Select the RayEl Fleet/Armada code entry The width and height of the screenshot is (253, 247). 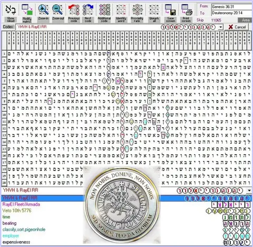[x=21, y=204]
